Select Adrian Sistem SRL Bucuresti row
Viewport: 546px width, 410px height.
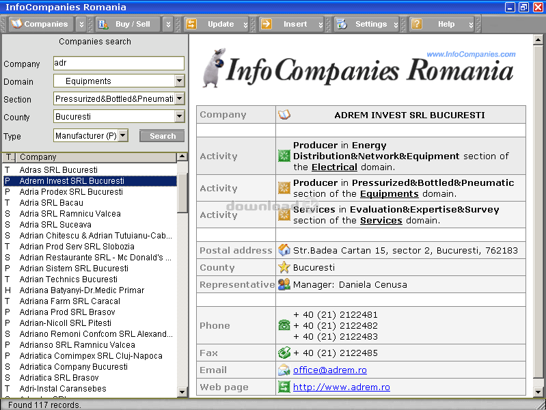(90, 269)
